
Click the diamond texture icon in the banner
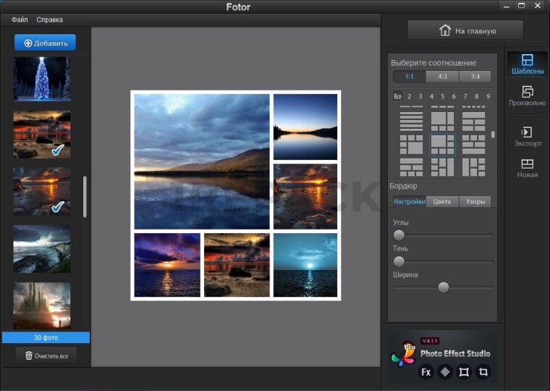click(445, 372)
